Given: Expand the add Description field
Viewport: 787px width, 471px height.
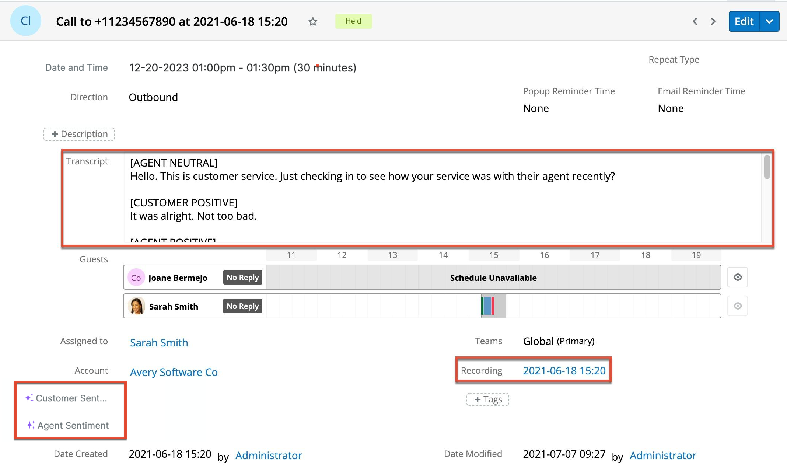Looking at the screenshot, I should [x=79, y=134].
